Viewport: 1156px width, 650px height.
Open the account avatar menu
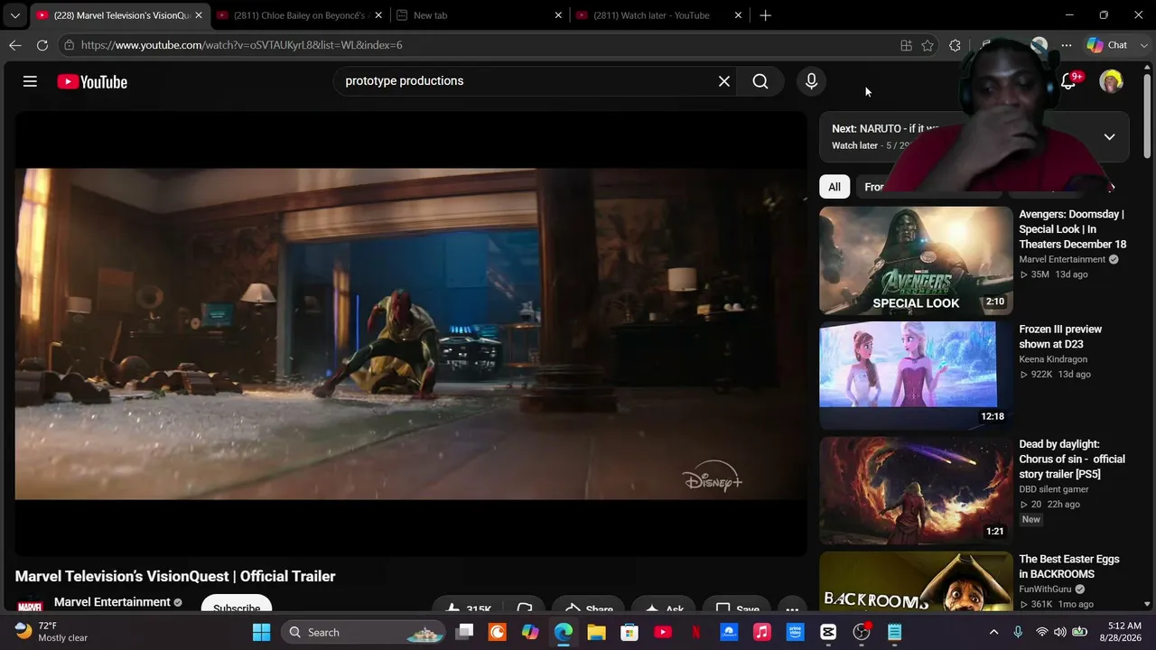click(1111, 81)
